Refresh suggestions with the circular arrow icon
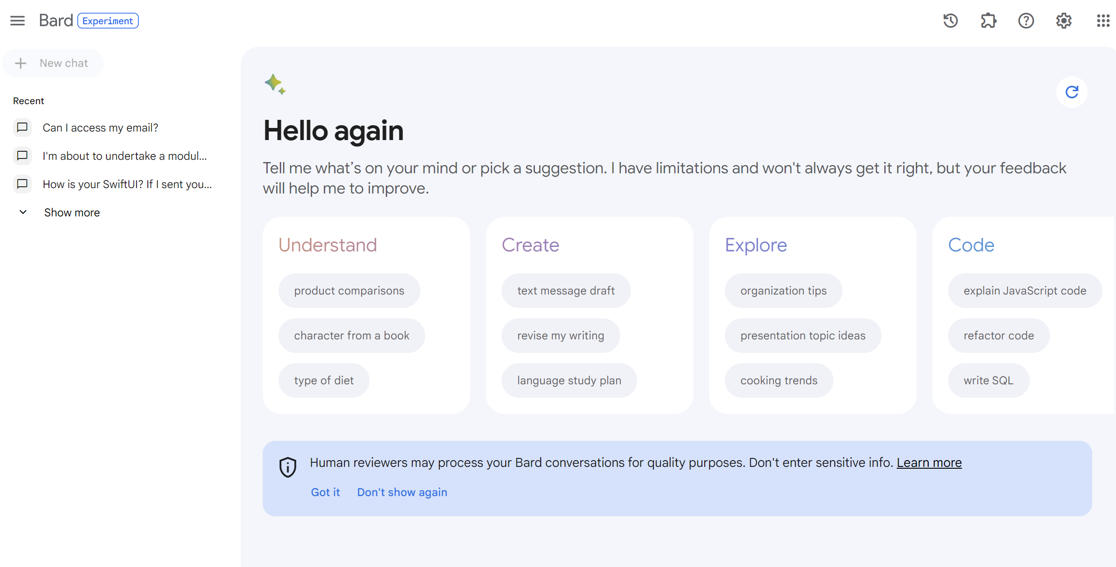 (1072, 92)
